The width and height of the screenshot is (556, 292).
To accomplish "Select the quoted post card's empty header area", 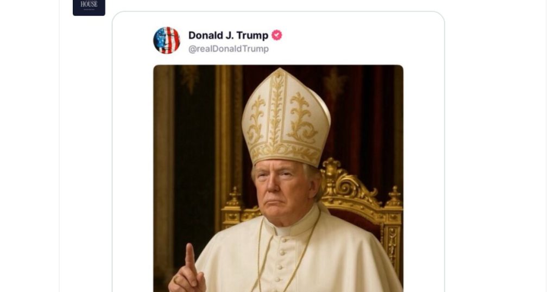I will (355, 39).
